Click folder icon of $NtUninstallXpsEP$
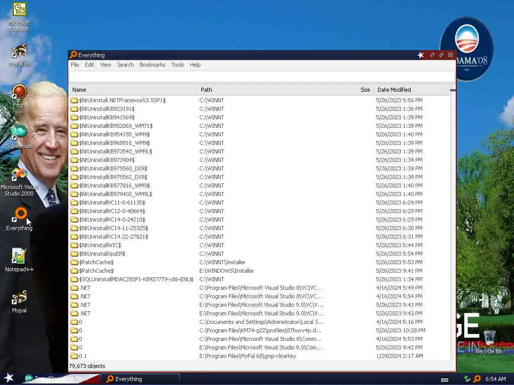Viewport: 514px width, 385px height. [74, 253]
